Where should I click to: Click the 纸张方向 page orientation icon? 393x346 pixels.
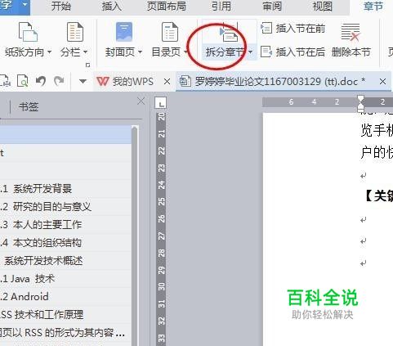tap(28, 32)
